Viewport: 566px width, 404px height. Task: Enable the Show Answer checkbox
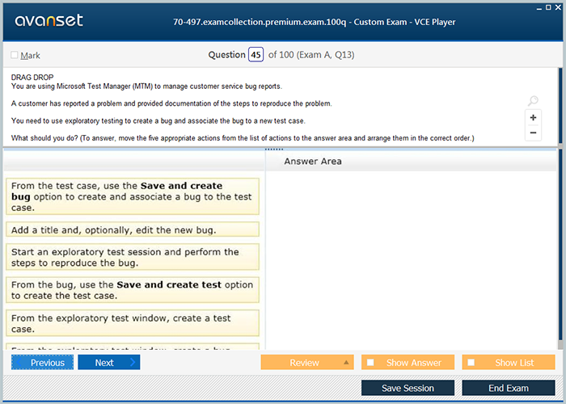(x=370, y=362)
